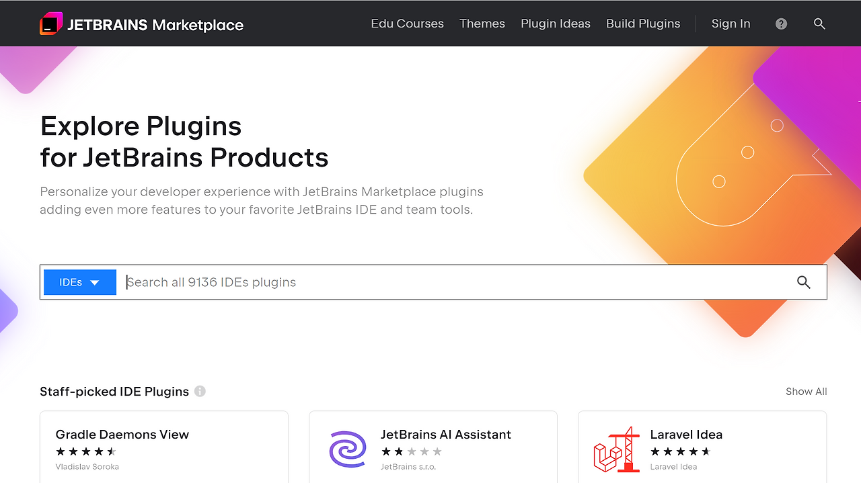Screen dimensions: 861x483
Task: Click Show All staff-picked plugins
Action: tap(807, 392)
